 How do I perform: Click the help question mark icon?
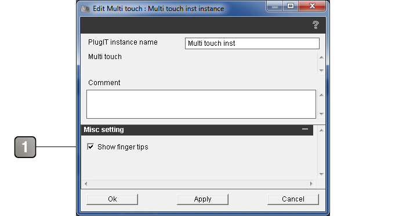click(x=316, y=25)
